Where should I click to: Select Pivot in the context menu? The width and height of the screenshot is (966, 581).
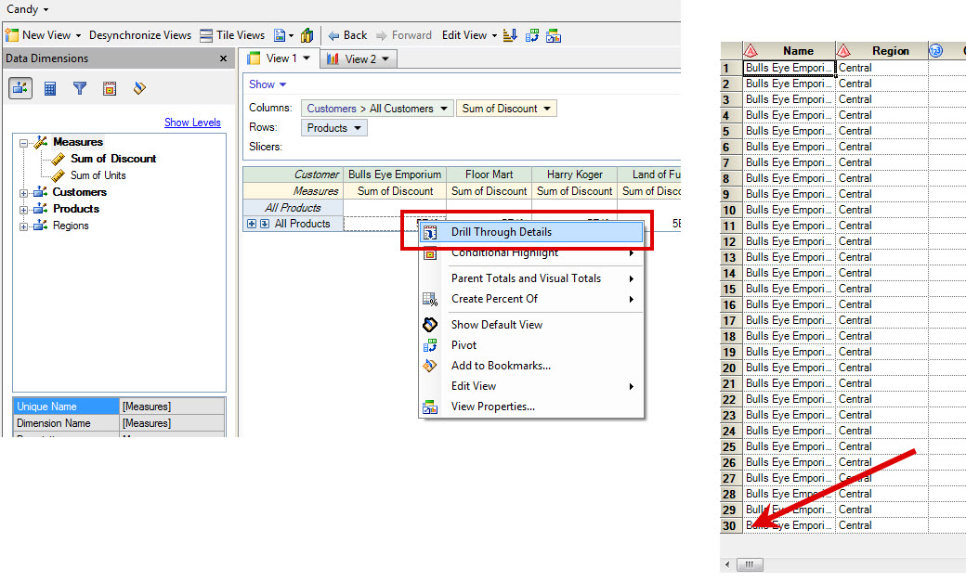click(463, 345)
